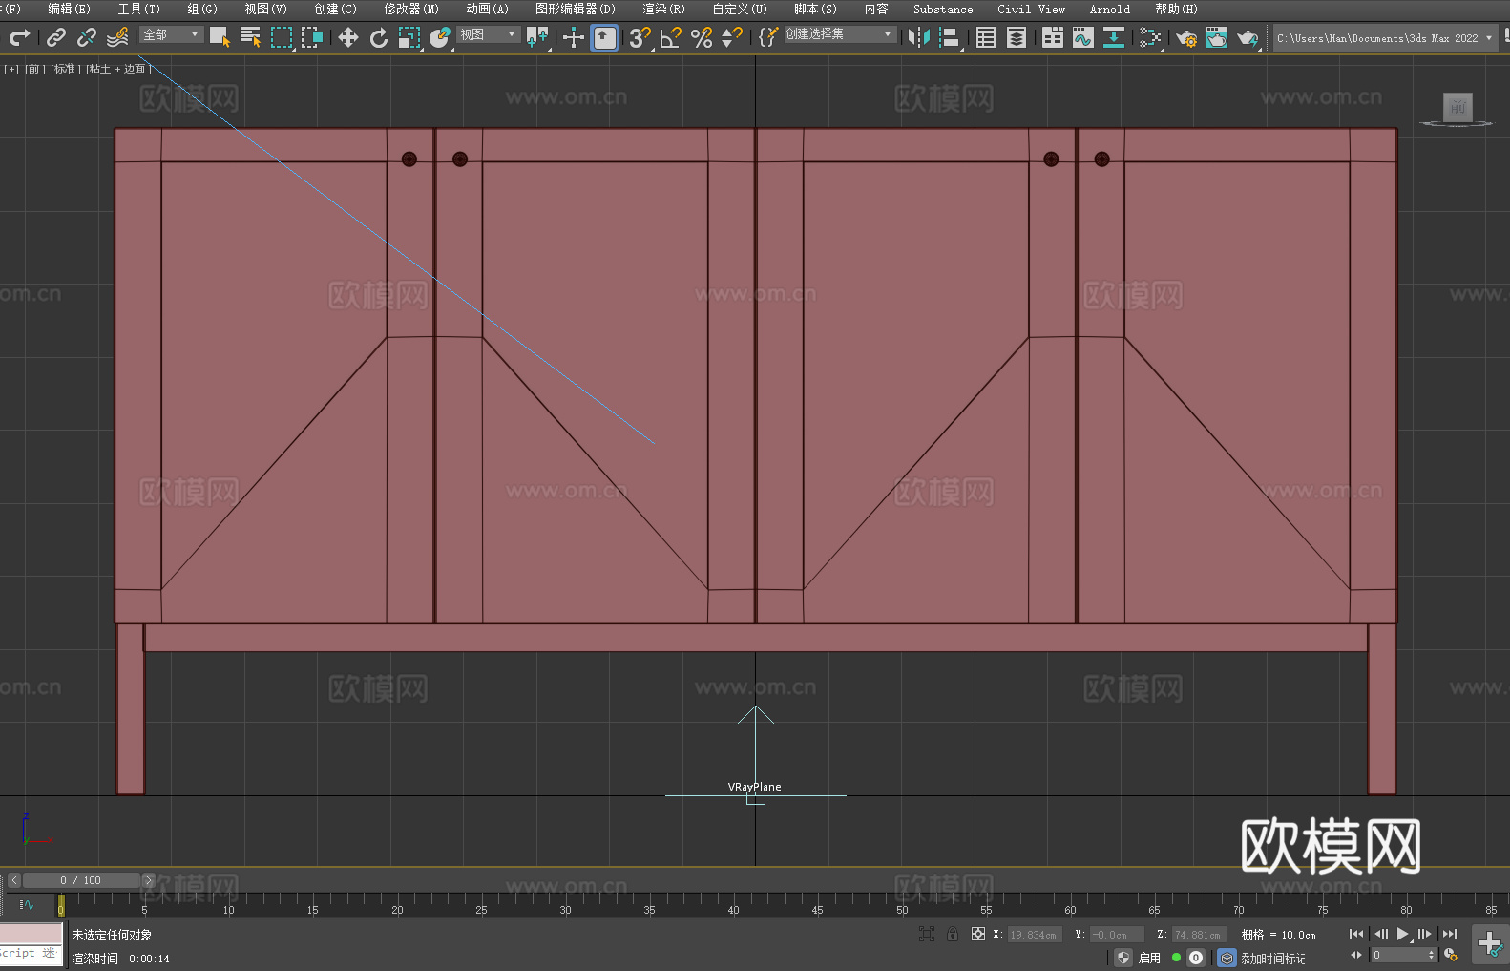Toggle 3D Snaps button
Screen dimensions: 1510x971
tap(640, 37)
